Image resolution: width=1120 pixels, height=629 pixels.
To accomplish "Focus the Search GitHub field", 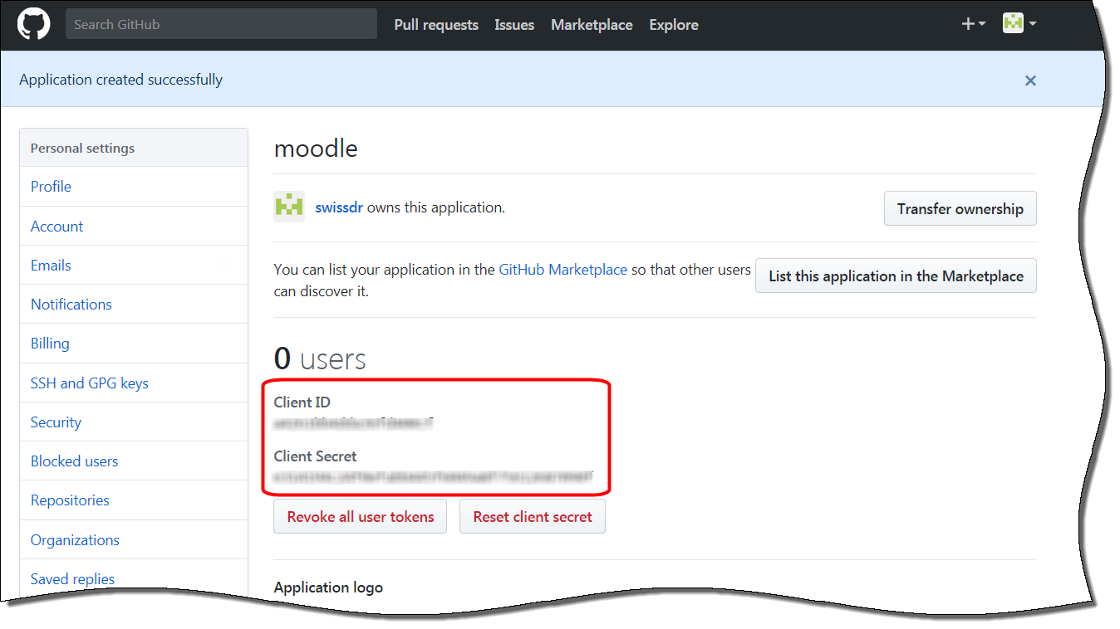I will coord(221,24).
